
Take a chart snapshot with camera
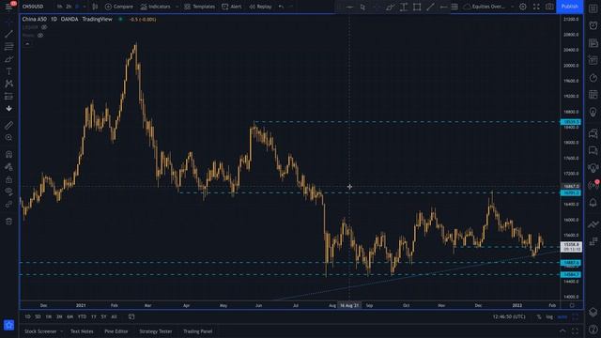(549, 7)
